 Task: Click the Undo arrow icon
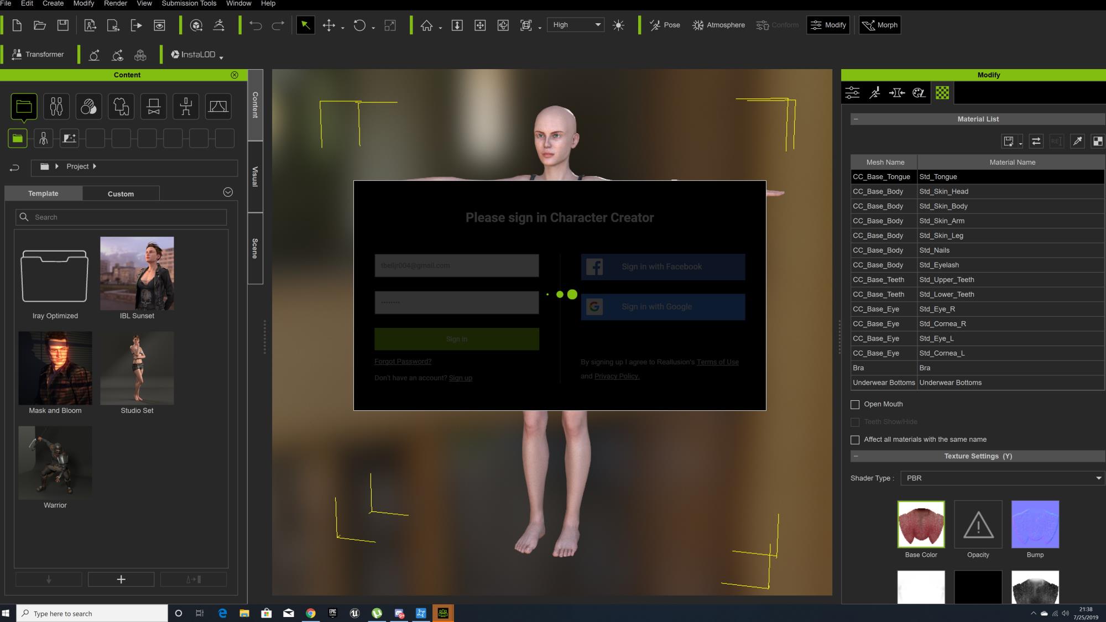pyautogui.click(x=255, y=25)
